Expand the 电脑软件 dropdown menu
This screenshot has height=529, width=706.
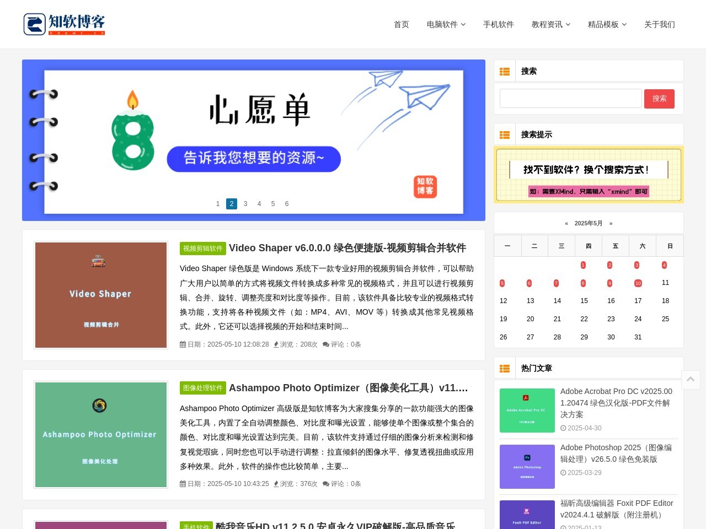[446, 24]
